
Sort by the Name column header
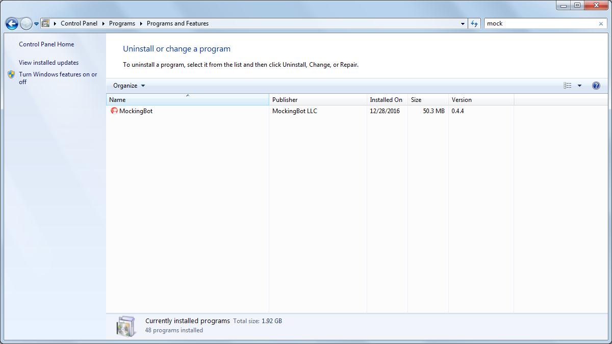point(187,99)
